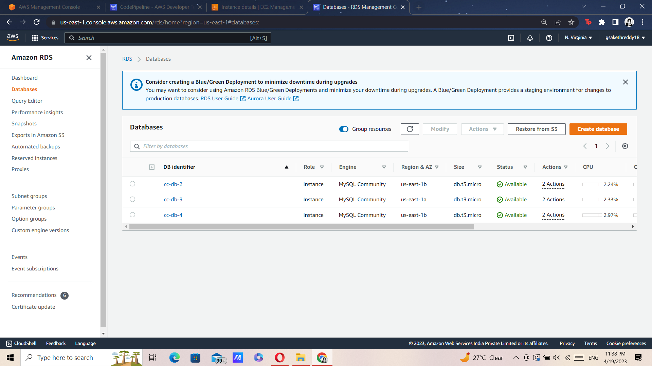Open the AWS help panel
The height and width of the screenshot is (366, 652).
(x=549, y=38)
